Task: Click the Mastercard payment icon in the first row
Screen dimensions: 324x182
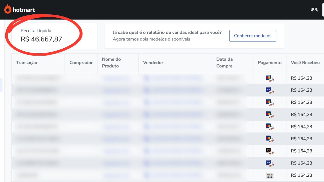Action: coord(270,78)
